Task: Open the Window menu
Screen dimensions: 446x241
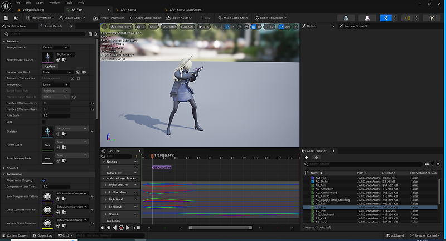Action: click(x=54, y=3)
